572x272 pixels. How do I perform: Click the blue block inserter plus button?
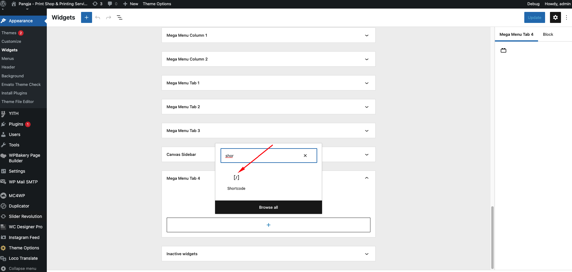[87, 17]
